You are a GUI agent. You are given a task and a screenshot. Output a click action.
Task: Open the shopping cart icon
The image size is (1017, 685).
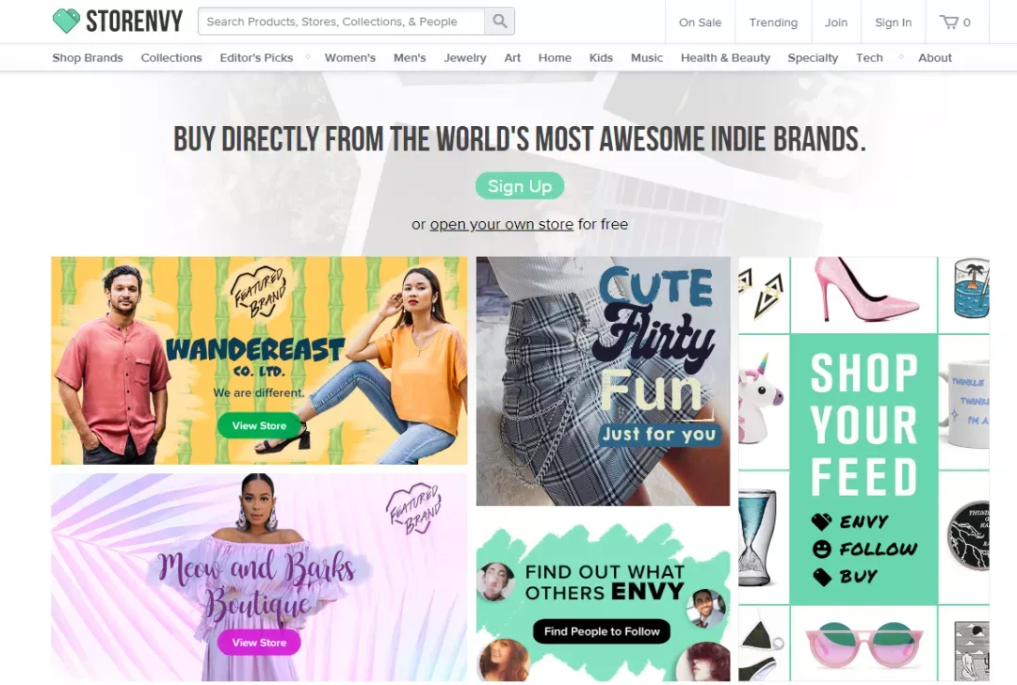(x=949, y=22)
